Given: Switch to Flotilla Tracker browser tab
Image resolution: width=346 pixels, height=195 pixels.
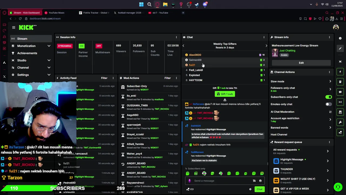Looking at the screenshot, I should tap(95, 13).
